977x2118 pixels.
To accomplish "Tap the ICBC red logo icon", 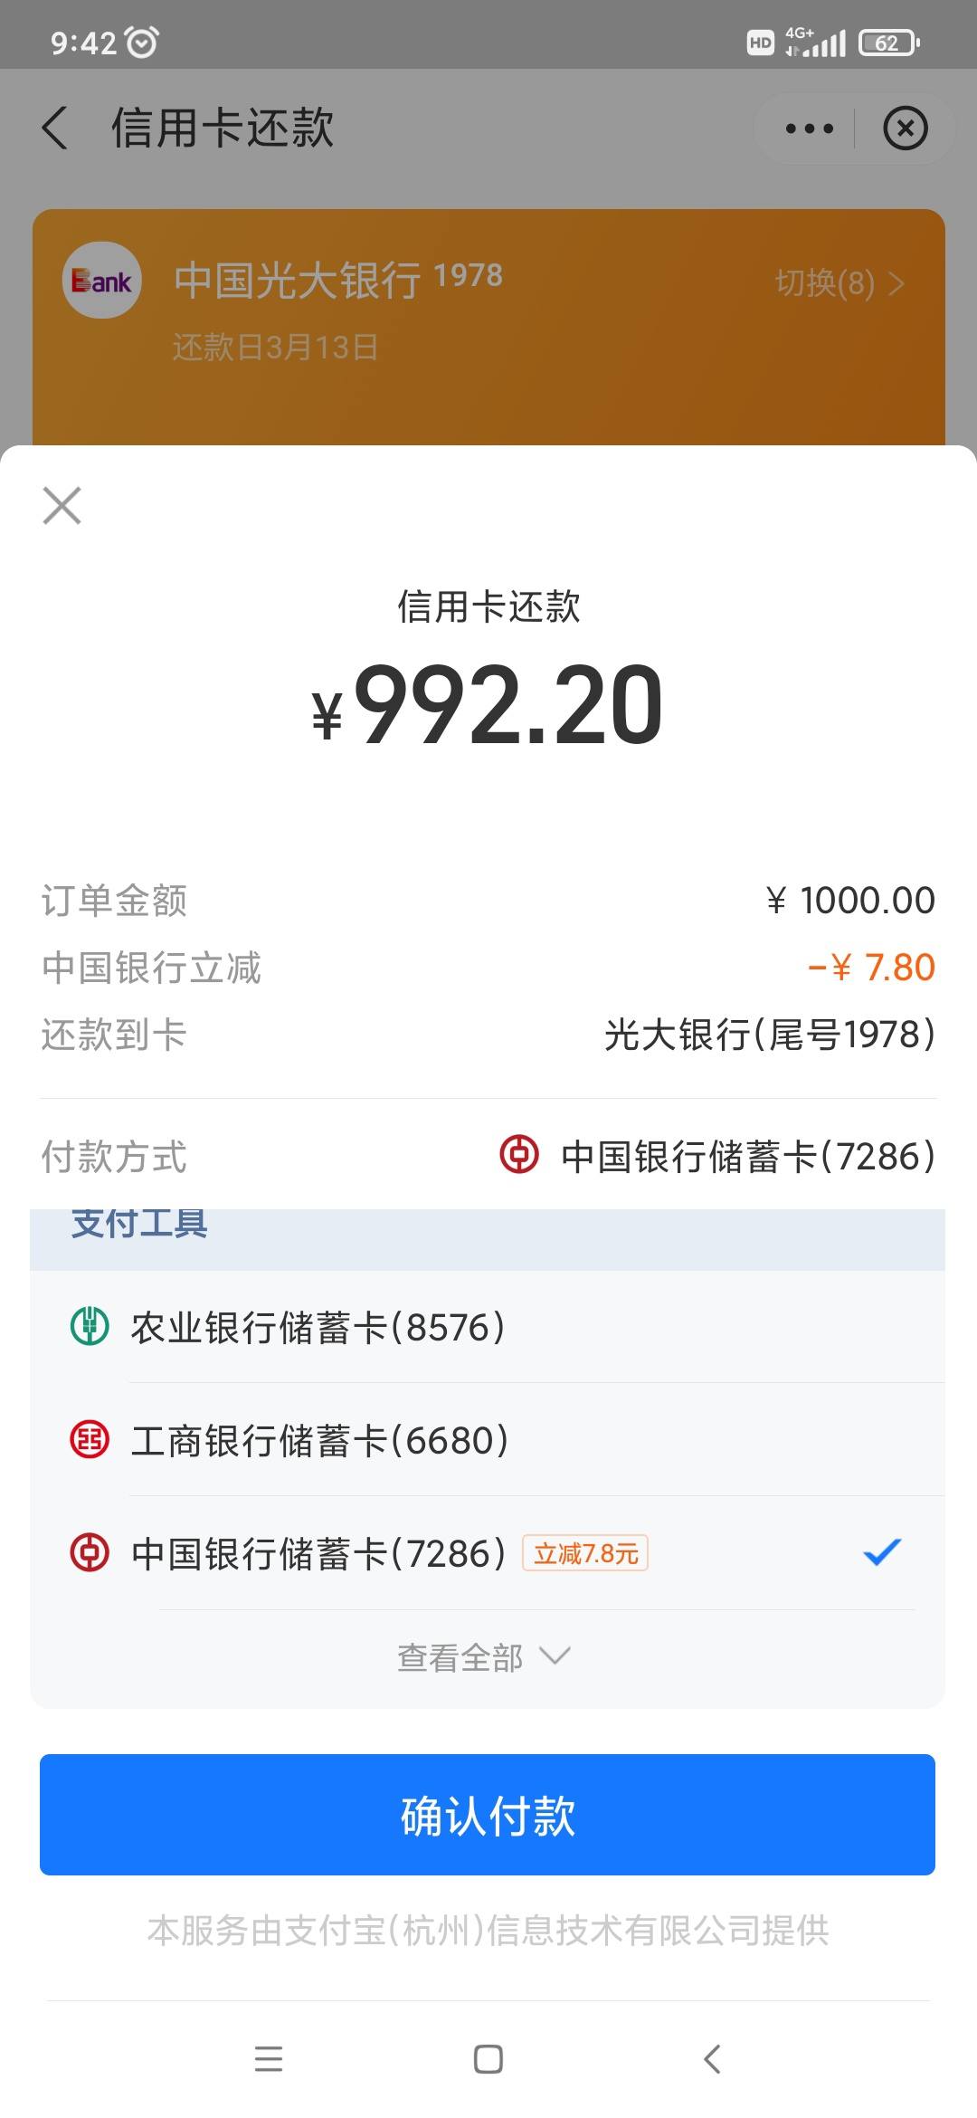I will point(90,1439).
